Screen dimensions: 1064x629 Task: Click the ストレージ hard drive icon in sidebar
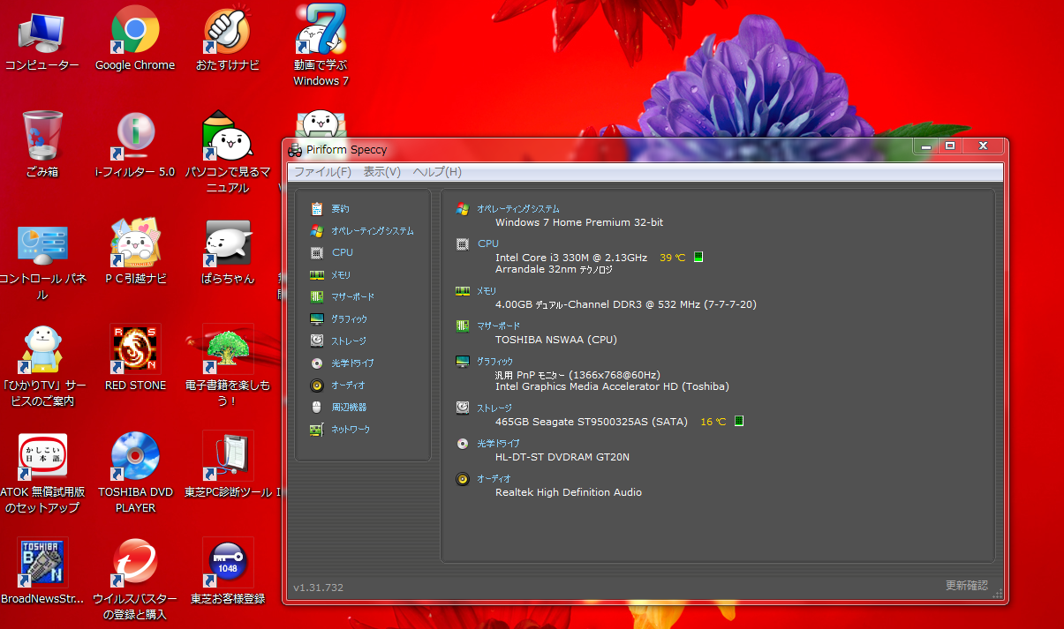[317, 341]
